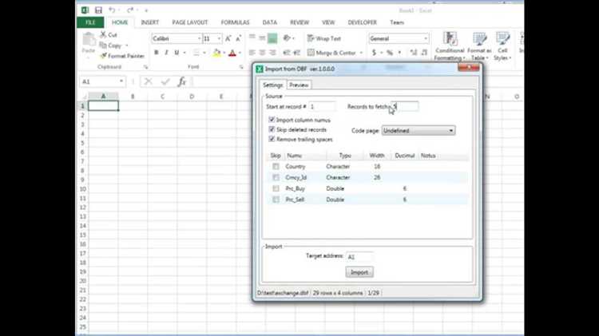This screenshot has height=336, width=599.
Task: Align text to the left
Action: (x=252, y=53)
